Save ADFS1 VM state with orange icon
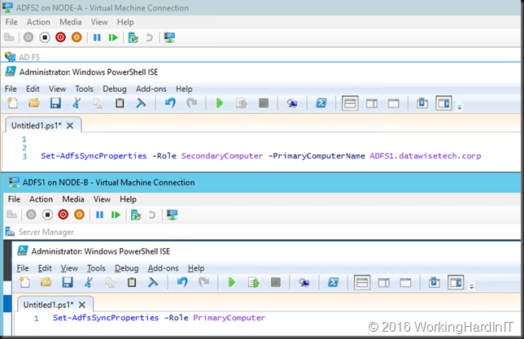Screen dimensions: 524x339 click(79, 215)
